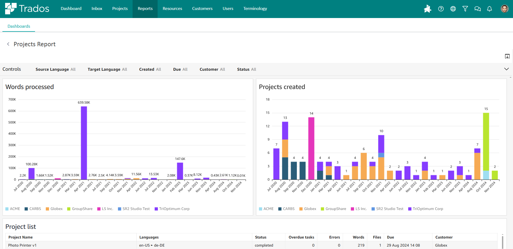Click TriOptimum Corp legend in Projects created
The width and height of the screenshot is (513, 249).
(426, 209)
